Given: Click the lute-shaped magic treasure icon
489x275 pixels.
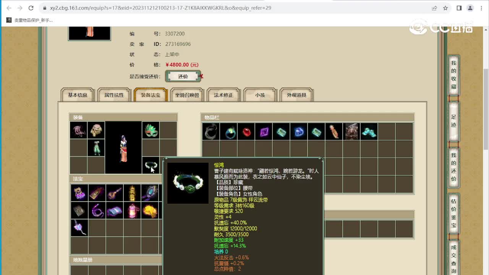Looking at the screenshot, I should [x=115, y=193].
